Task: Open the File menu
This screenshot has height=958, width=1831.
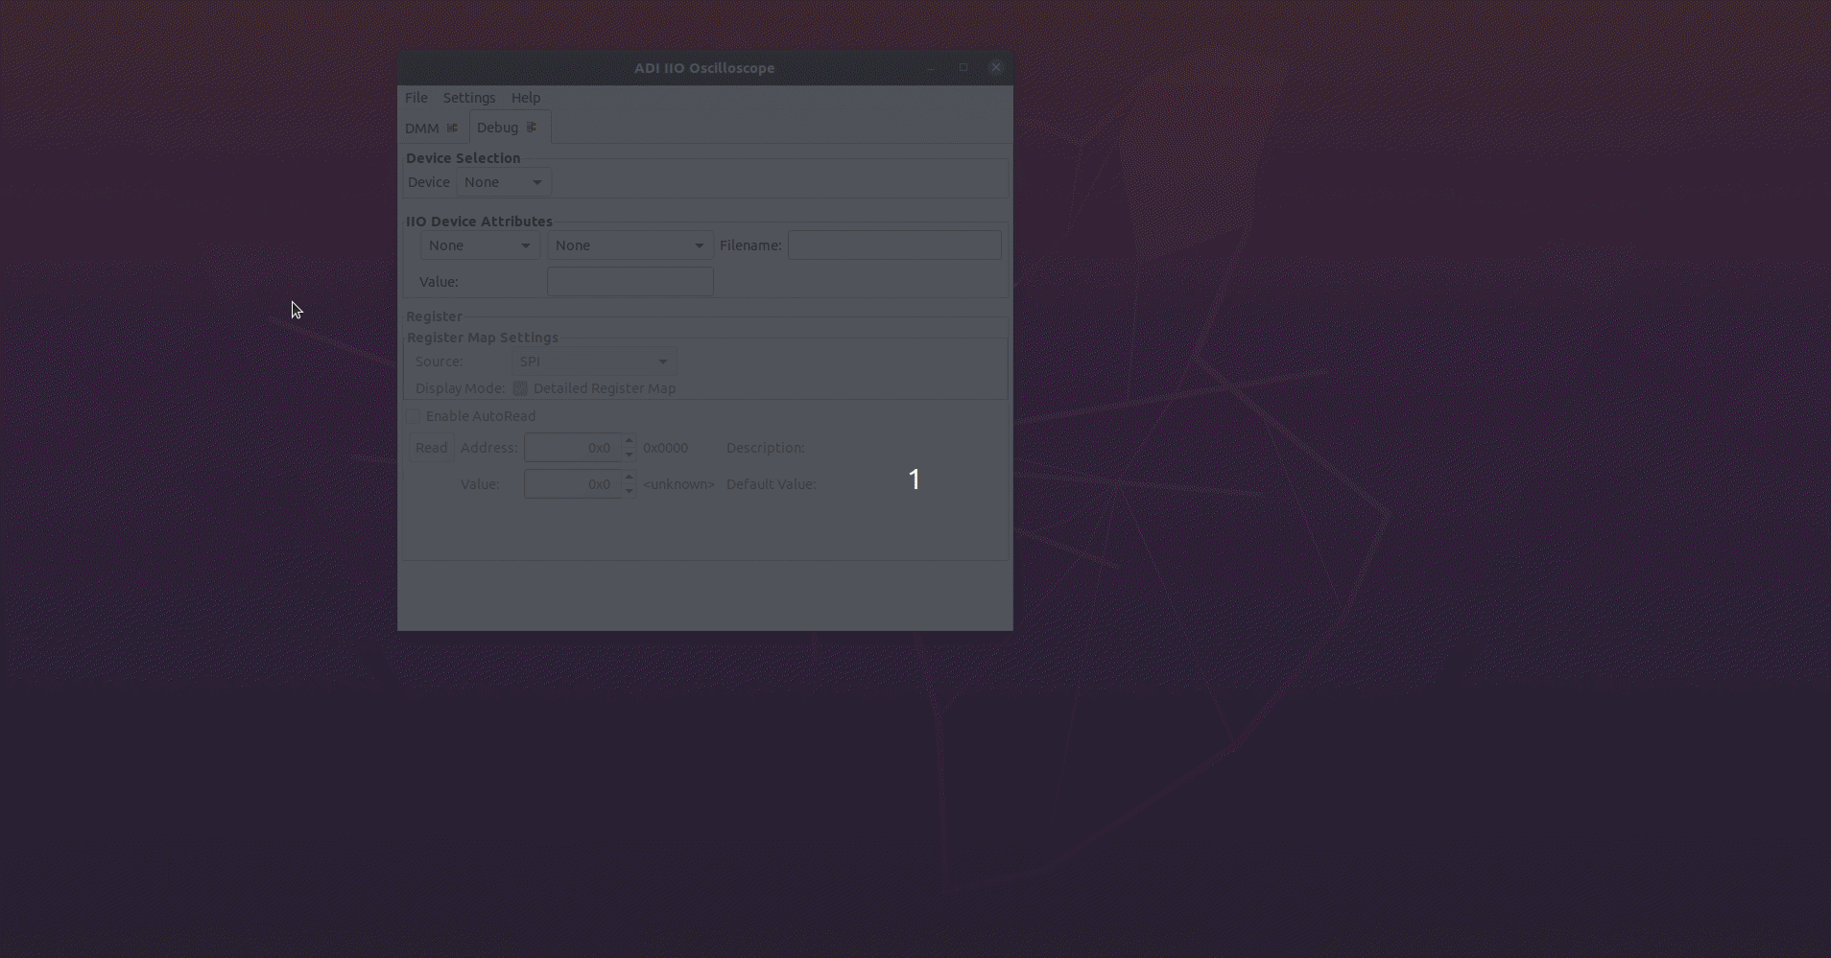Action: [416, 98]
